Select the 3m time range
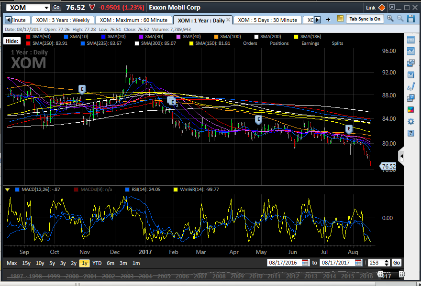 [x=123, y=263]
